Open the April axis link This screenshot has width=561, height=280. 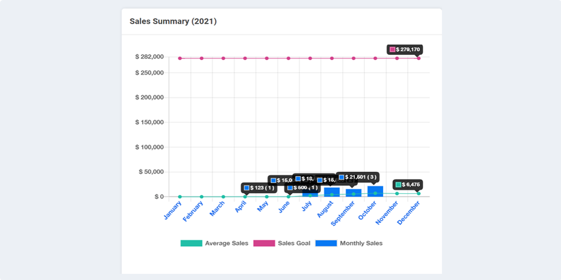click(241, 207)
